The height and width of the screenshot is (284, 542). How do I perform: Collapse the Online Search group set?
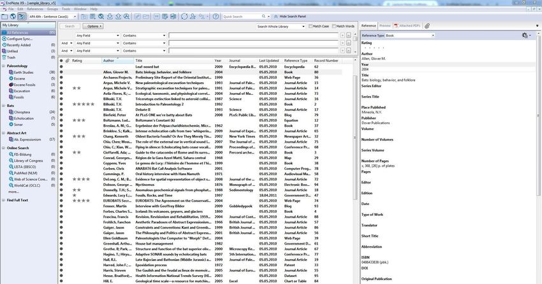click(3, 148)
